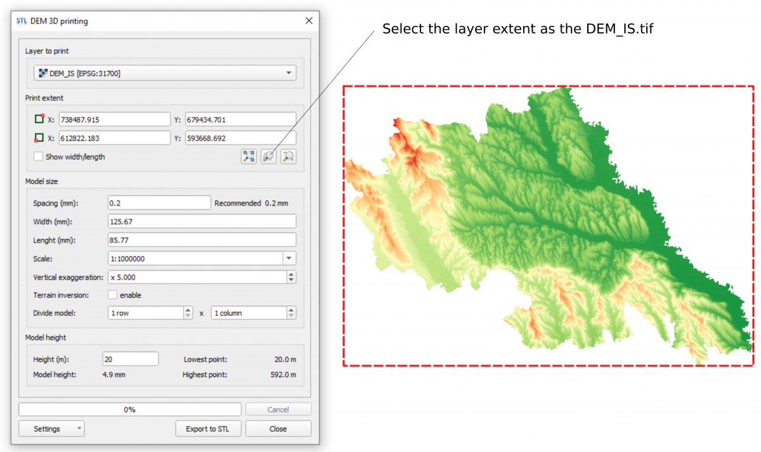Select the layer extent icon for DEM_IS
The height and width of the screenshot is (452, 761).
point(268,157)
